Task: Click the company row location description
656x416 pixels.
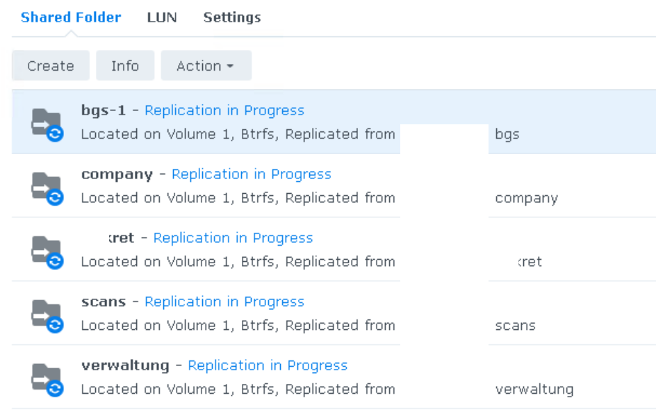Action: click(x=238, y=198)
